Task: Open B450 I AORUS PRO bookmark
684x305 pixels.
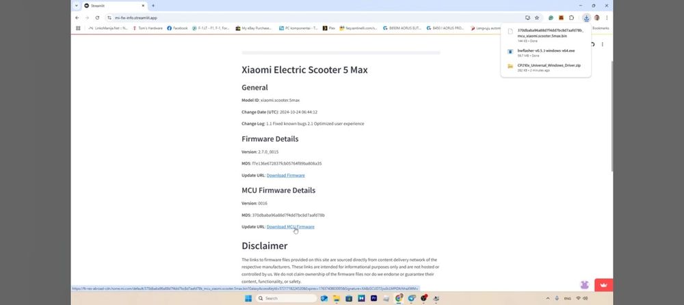Action: (446, 28)
